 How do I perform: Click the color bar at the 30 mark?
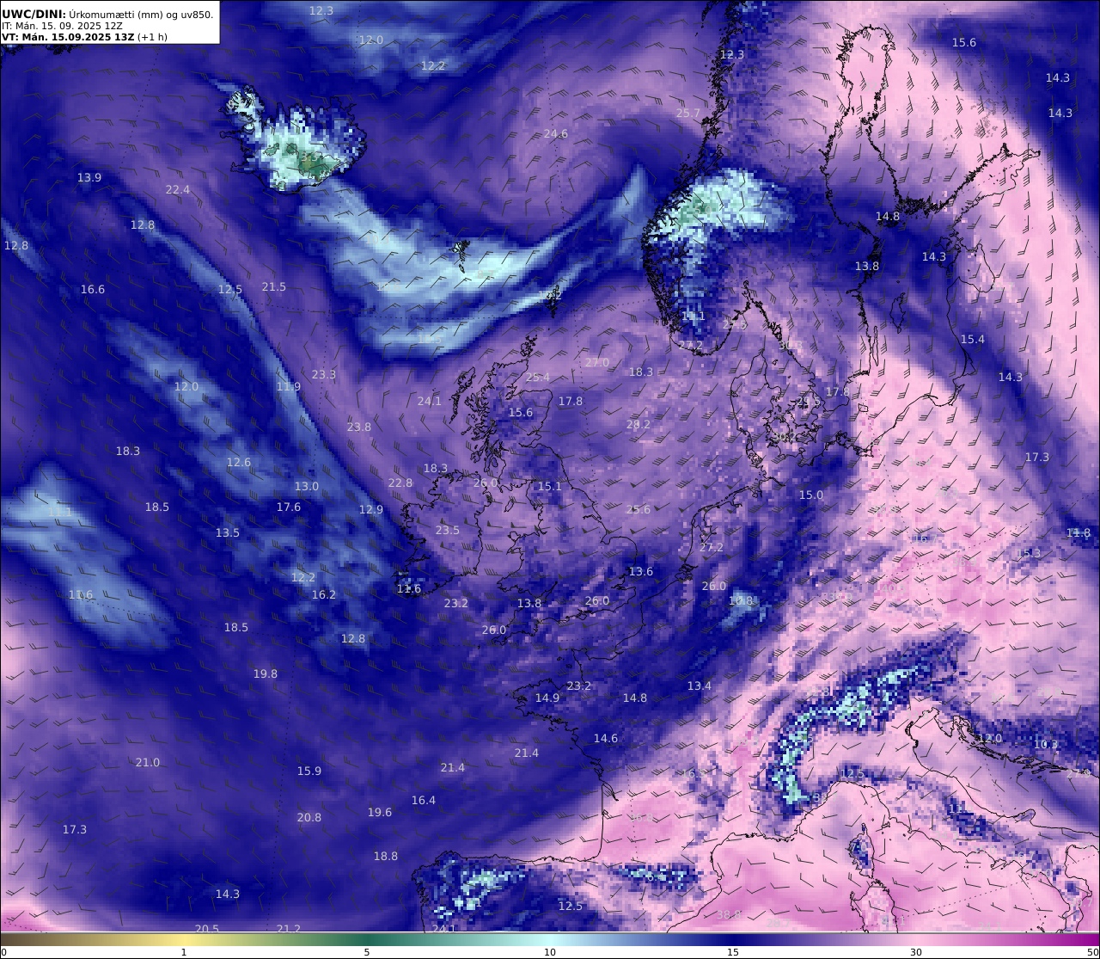pyautogui.click(x=916, y=938)
